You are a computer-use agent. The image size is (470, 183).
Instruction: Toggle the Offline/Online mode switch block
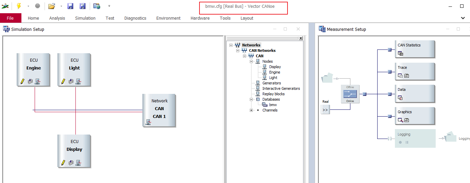click(350, 94)
